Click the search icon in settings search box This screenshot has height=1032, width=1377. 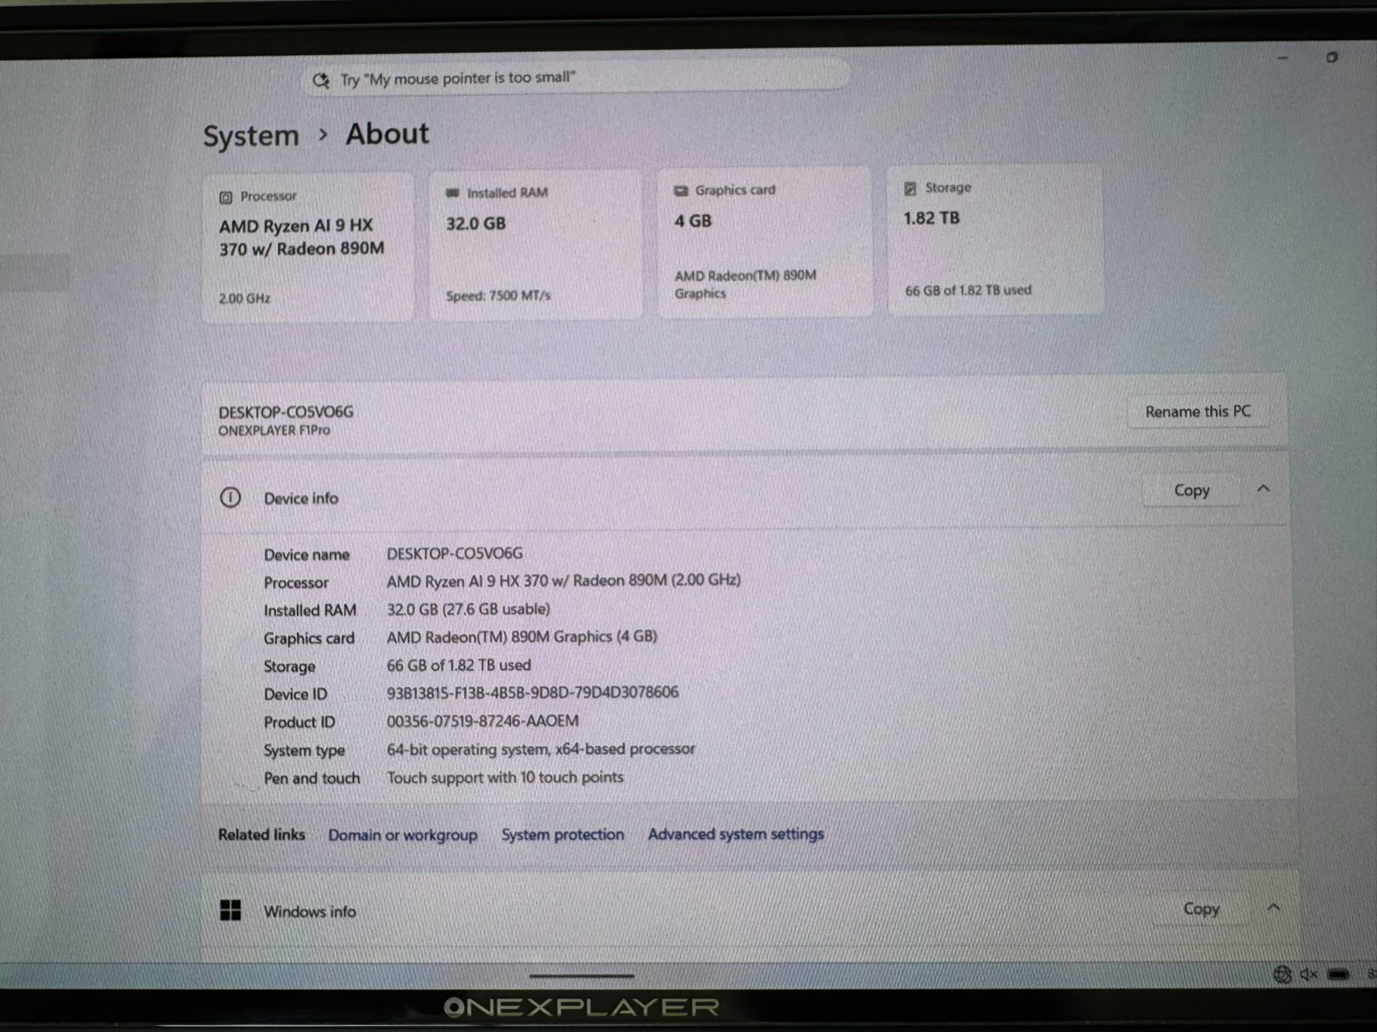321,80
